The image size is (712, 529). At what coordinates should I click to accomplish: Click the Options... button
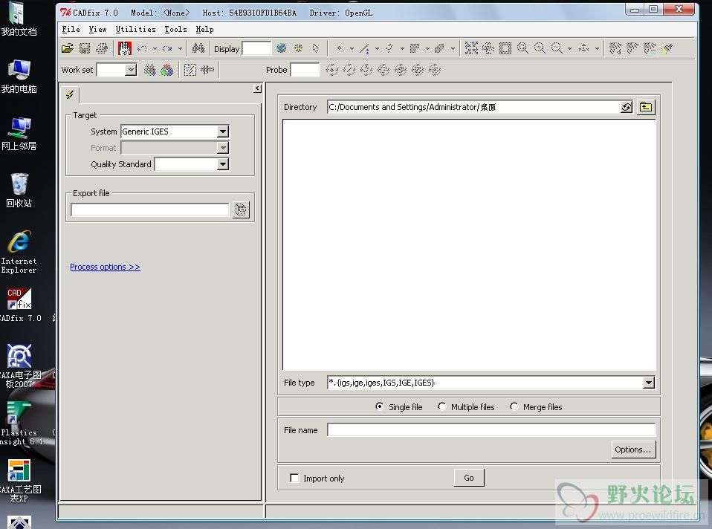[x=633, y=450]
